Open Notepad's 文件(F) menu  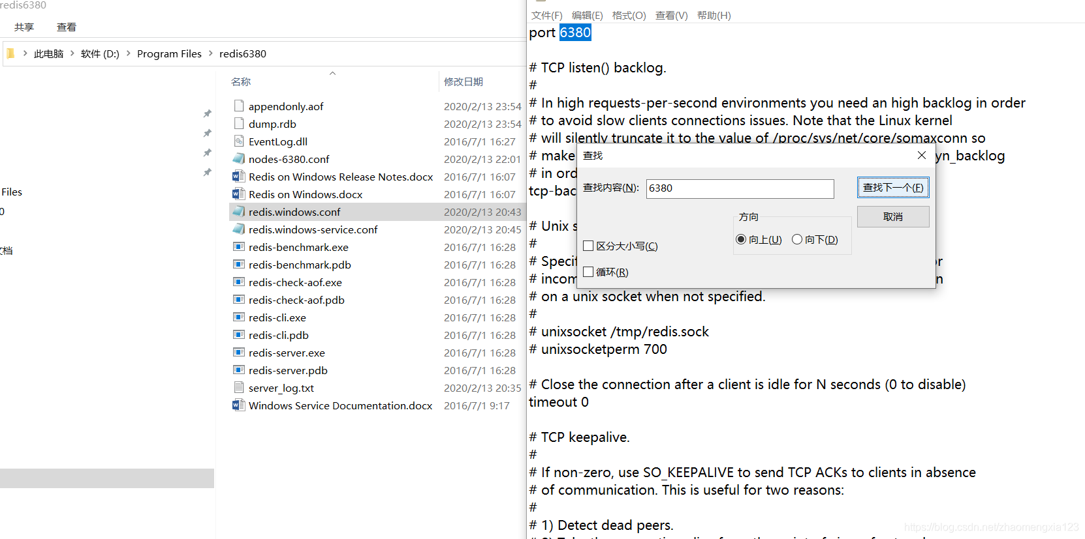(546, 15)
